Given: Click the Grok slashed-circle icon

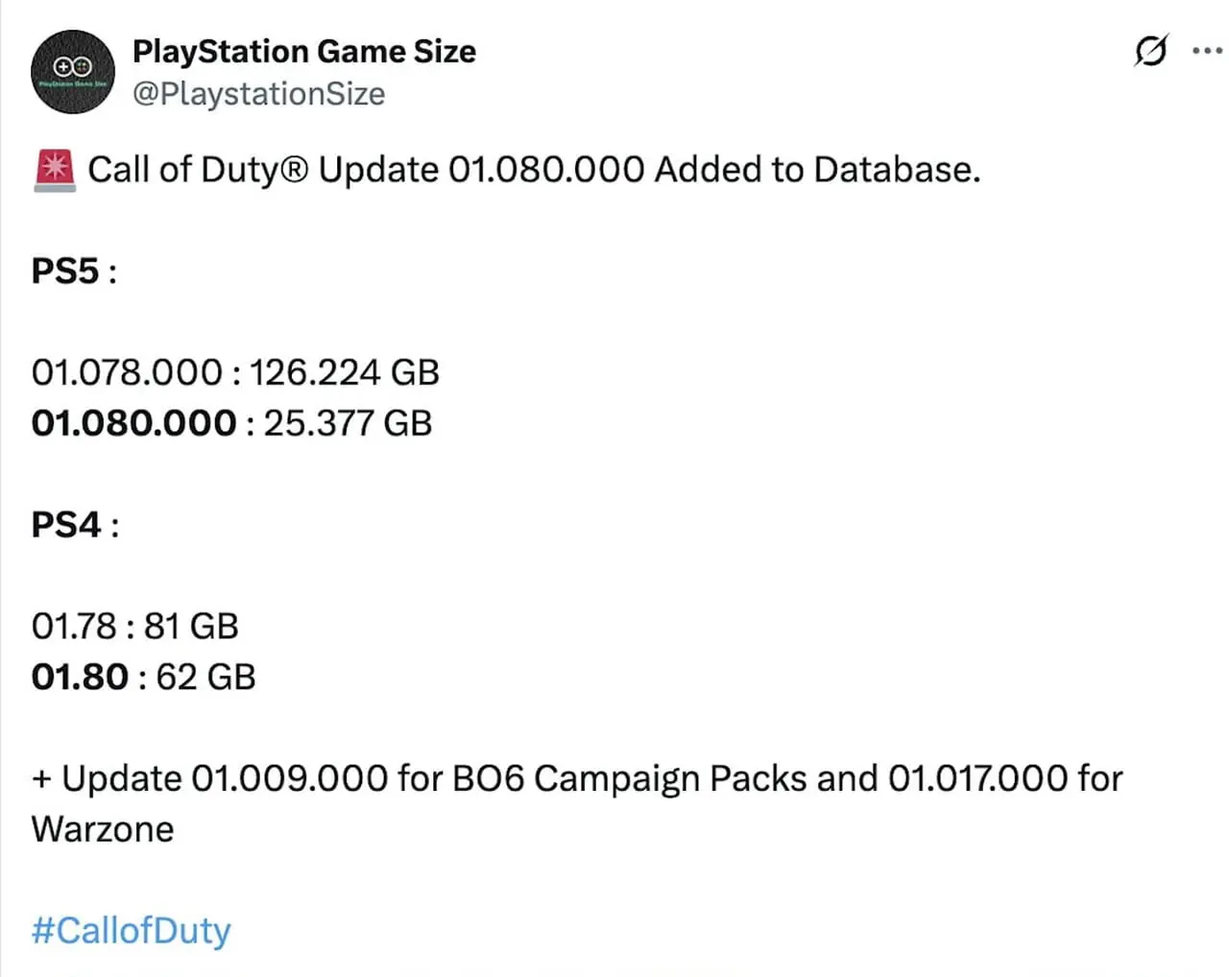Looking at the screenshot, I should coord(1150,50).
